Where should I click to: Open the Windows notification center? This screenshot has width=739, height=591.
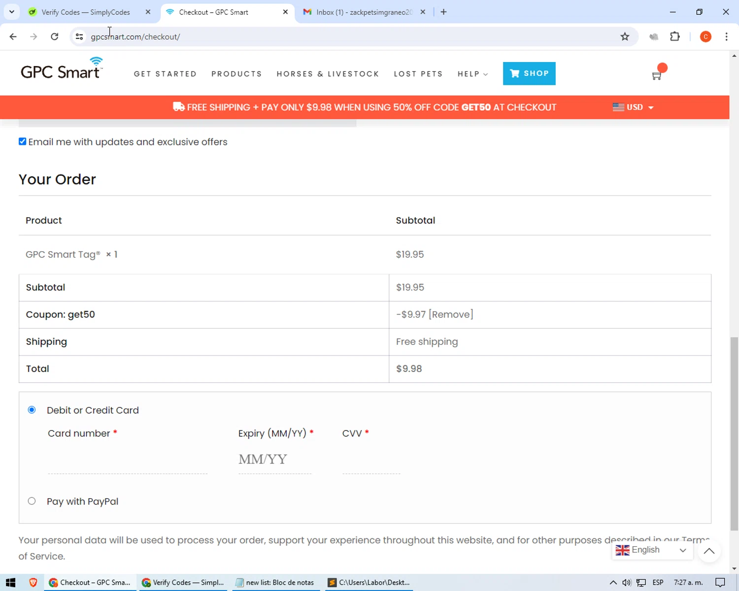(x=720, y=583)
